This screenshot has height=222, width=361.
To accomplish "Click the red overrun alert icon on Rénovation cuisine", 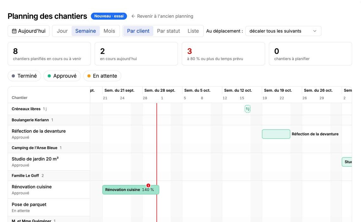I will [x=148, y=185].
